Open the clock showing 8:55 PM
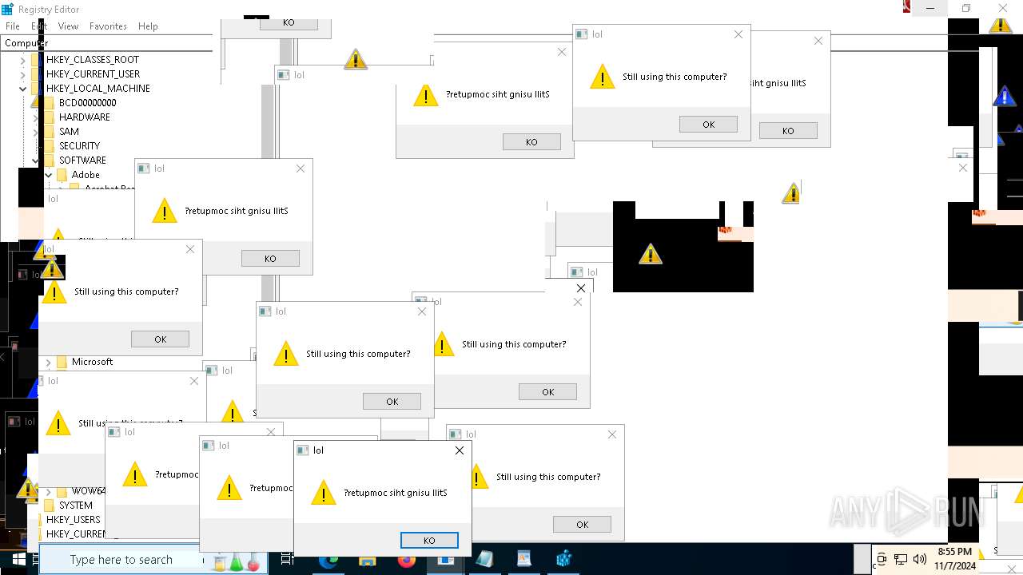1023x575 pixels. pos(955,559)
